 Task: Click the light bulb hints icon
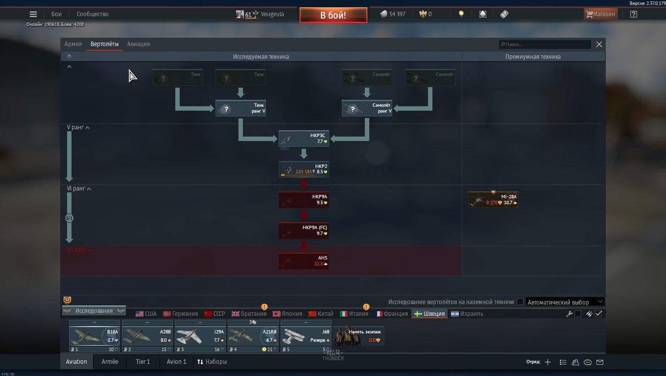coord(461,14)
